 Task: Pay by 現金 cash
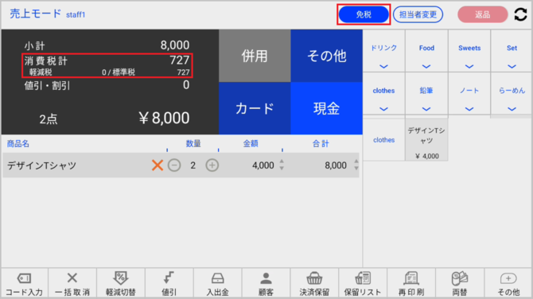click(x=326, y=108)
